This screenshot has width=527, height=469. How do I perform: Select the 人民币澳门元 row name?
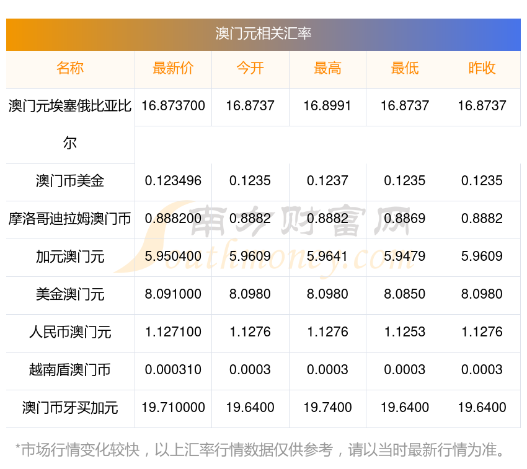[70, 332]
